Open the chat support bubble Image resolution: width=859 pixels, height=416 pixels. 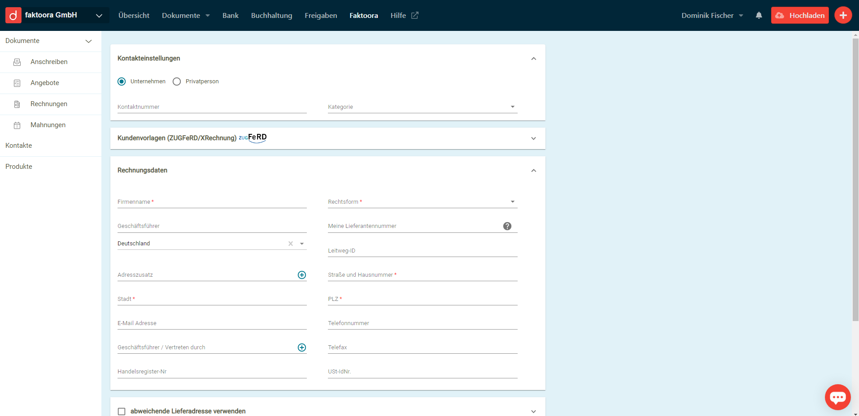pyautogui.click(x=837, y=397)
